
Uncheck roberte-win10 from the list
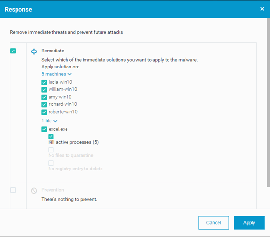tap(44, 112)
